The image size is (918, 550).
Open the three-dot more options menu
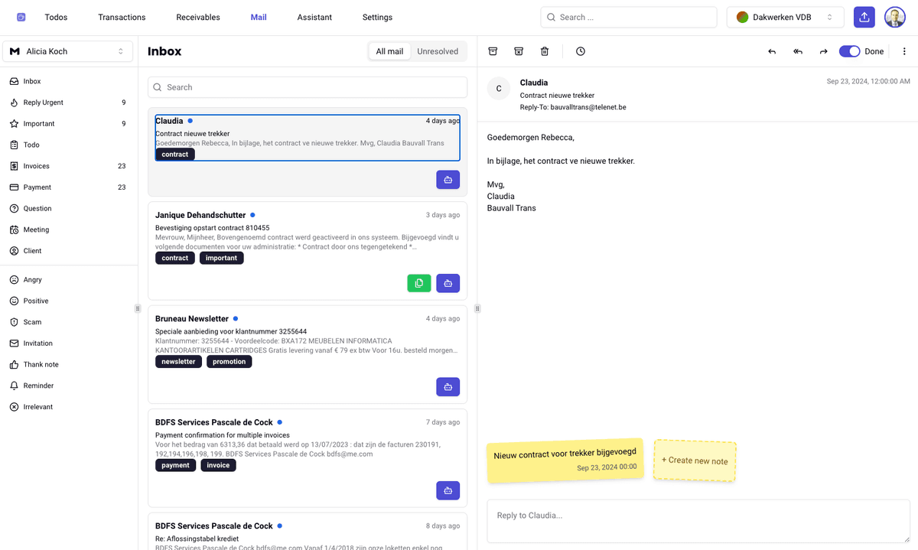(904, 51)
